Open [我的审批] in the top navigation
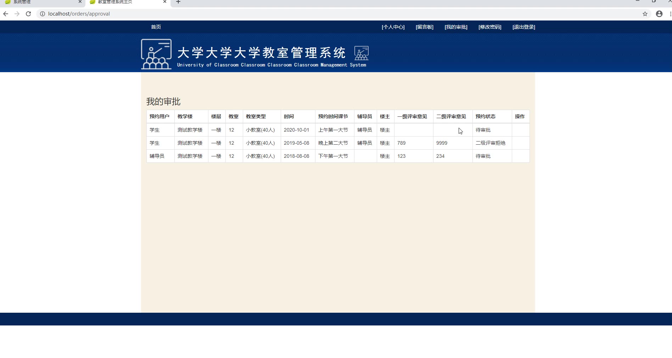This screenshot has width=672, height=358. 456,27
